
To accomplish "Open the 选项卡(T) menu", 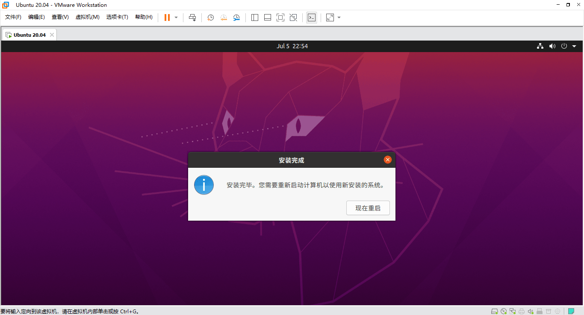I will pos(117,17).
